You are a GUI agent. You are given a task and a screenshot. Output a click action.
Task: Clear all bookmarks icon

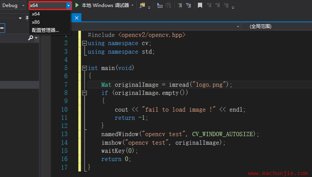point(226,5)
